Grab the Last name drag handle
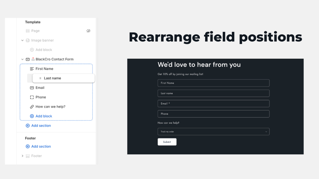319x179 pixels. tap(40, 78)
